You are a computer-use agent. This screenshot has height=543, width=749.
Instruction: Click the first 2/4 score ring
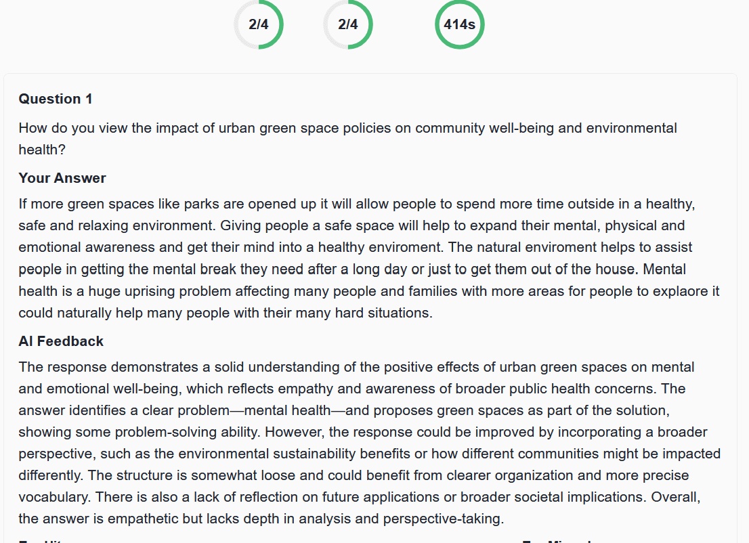(259, 24)
